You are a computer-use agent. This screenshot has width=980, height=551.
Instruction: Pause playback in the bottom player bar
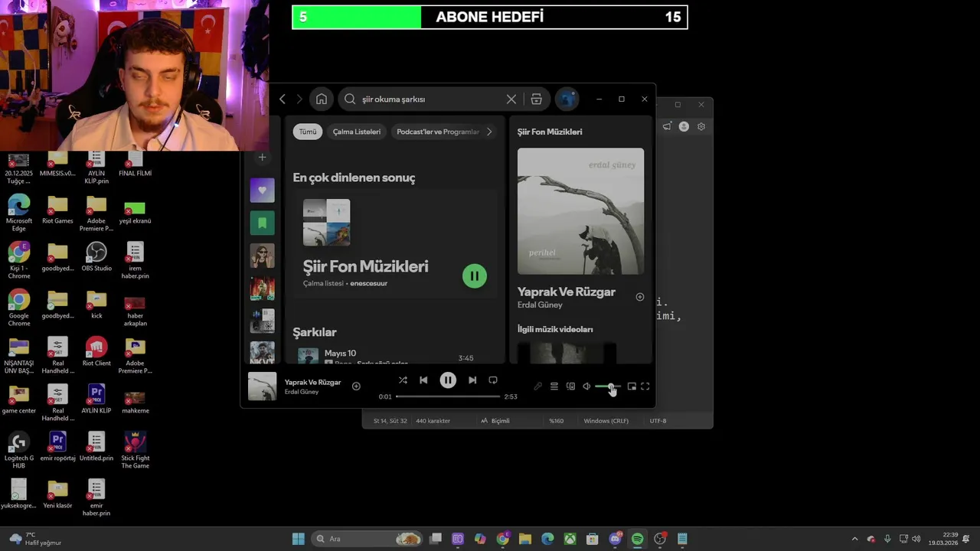pos(448,380)
